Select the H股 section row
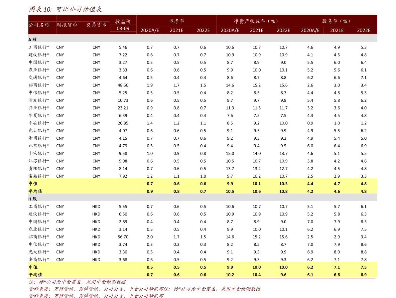Screen dimensions: 396x298 202,199
